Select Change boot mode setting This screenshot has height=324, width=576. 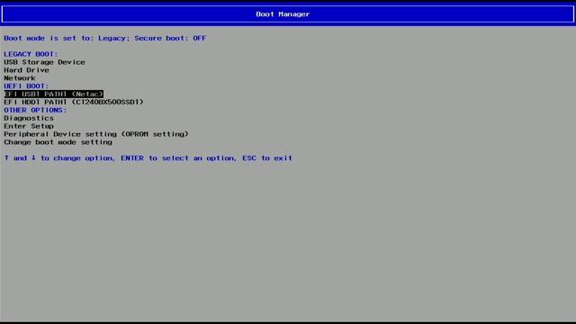(58, 142)
